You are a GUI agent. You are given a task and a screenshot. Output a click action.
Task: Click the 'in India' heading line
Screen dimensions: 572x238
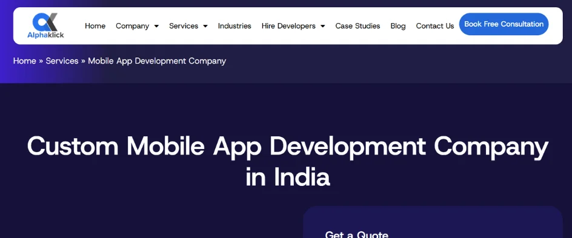pyautogui.click(x=288, y=177)
